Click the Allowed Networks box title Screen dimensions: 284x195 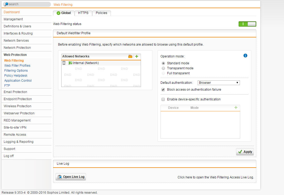pos(76,56)
